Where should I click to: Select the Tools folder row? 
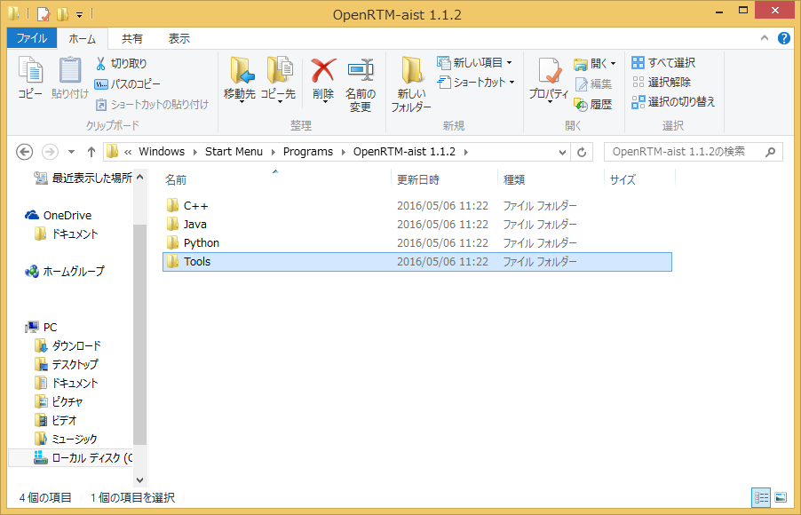click(417, 262)
